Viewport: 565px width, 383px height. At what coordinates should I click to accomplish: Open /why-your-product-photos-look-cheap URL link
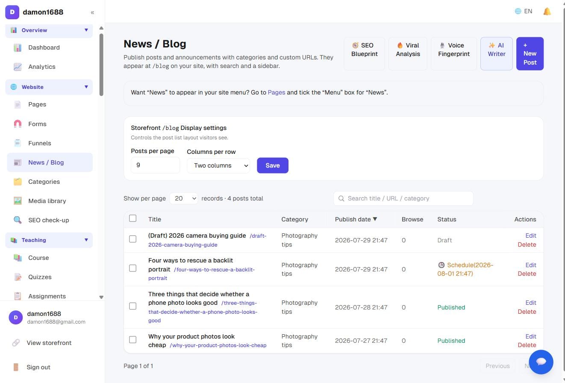tap(218, 345)
